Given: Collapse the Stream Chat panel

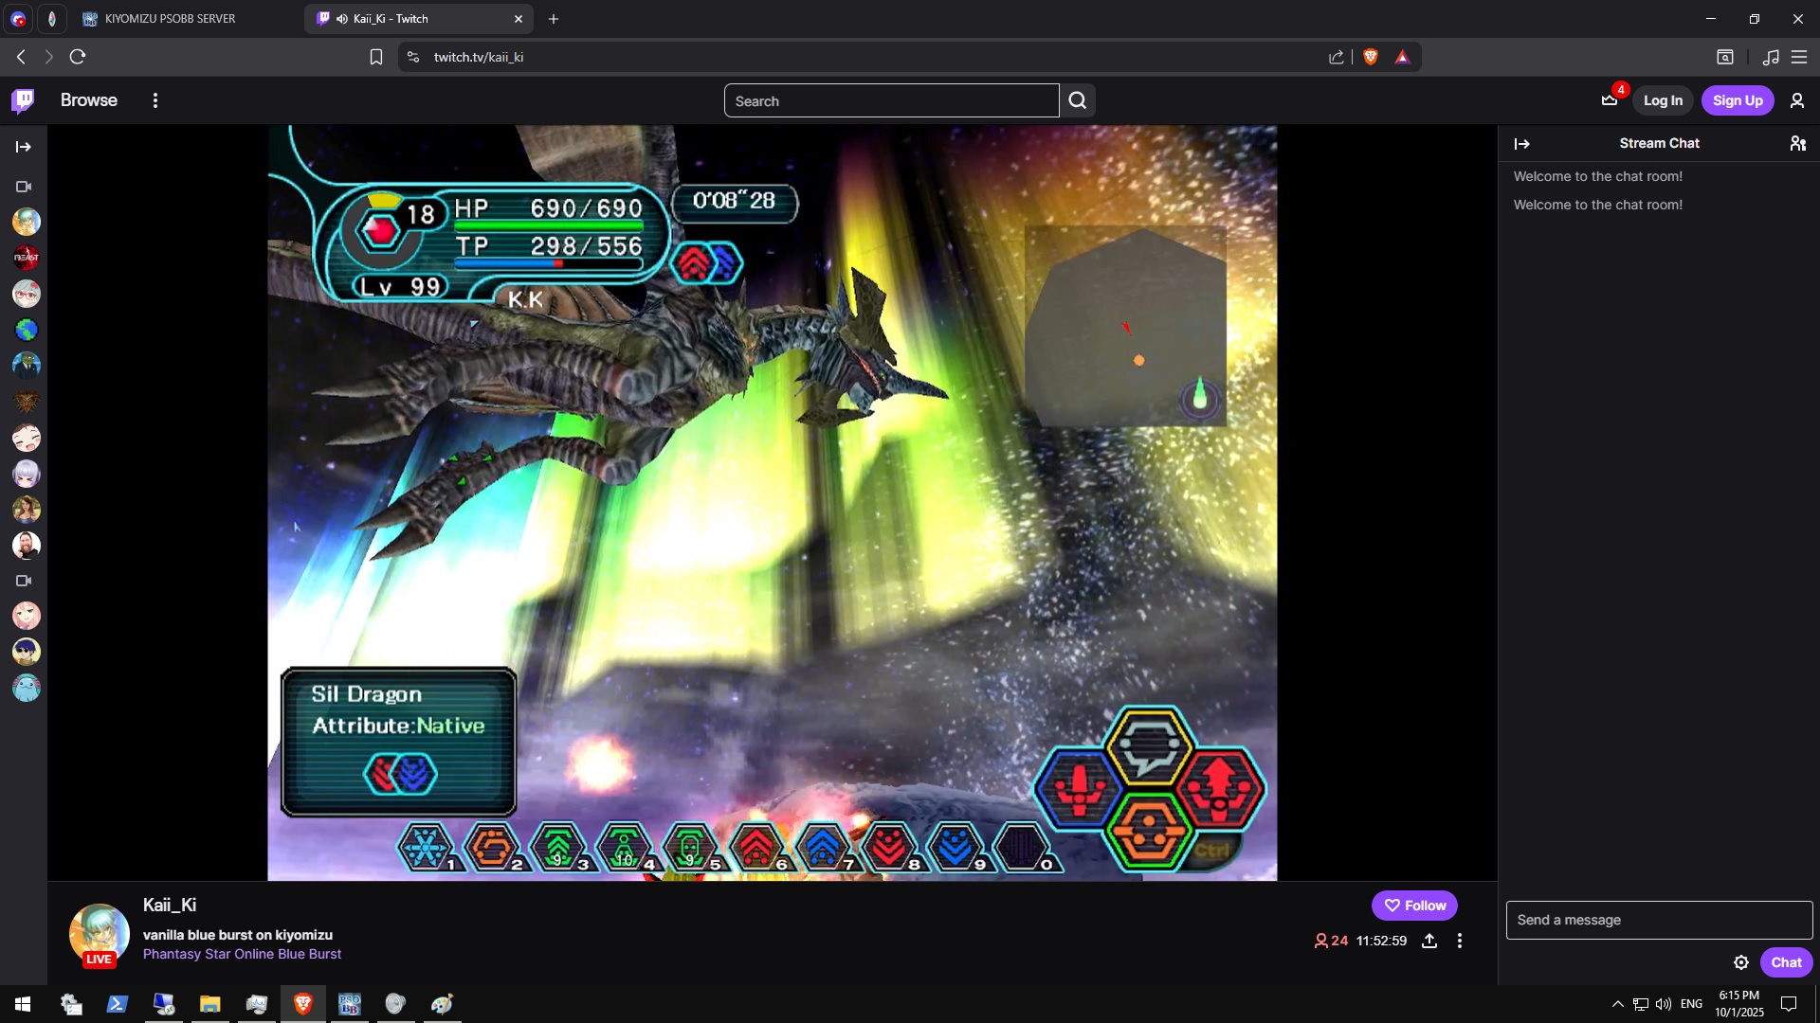Looking at the screenshot, I should pos(1522,144).
